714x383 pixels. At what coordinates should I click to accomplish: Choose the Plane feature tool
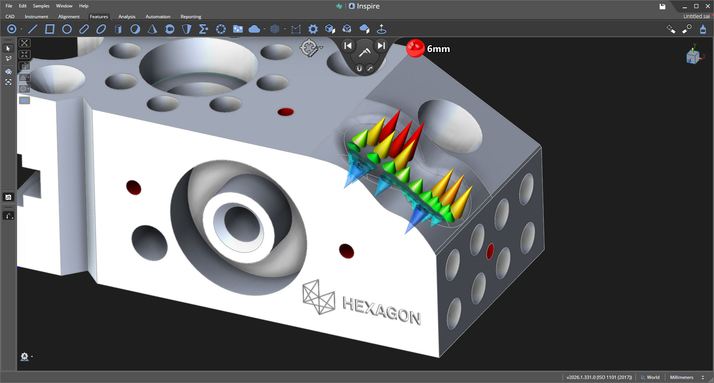coord(49,29)
